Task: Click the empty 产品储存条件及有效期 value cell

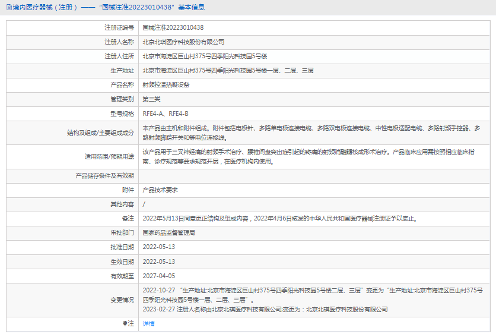Action: click(x=314, y=176)
